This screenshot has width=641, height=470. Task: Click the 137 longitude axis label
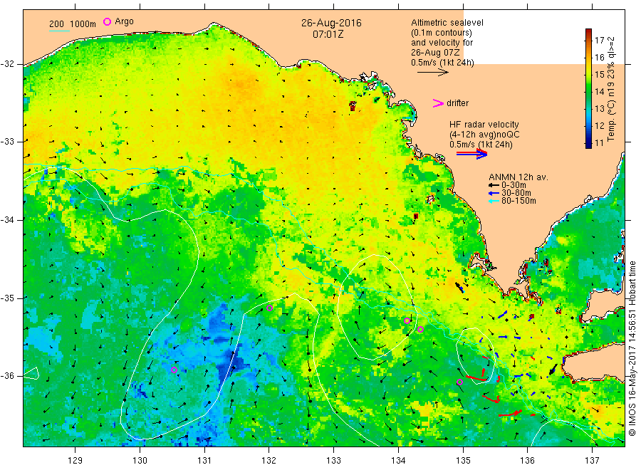(592, 461)
